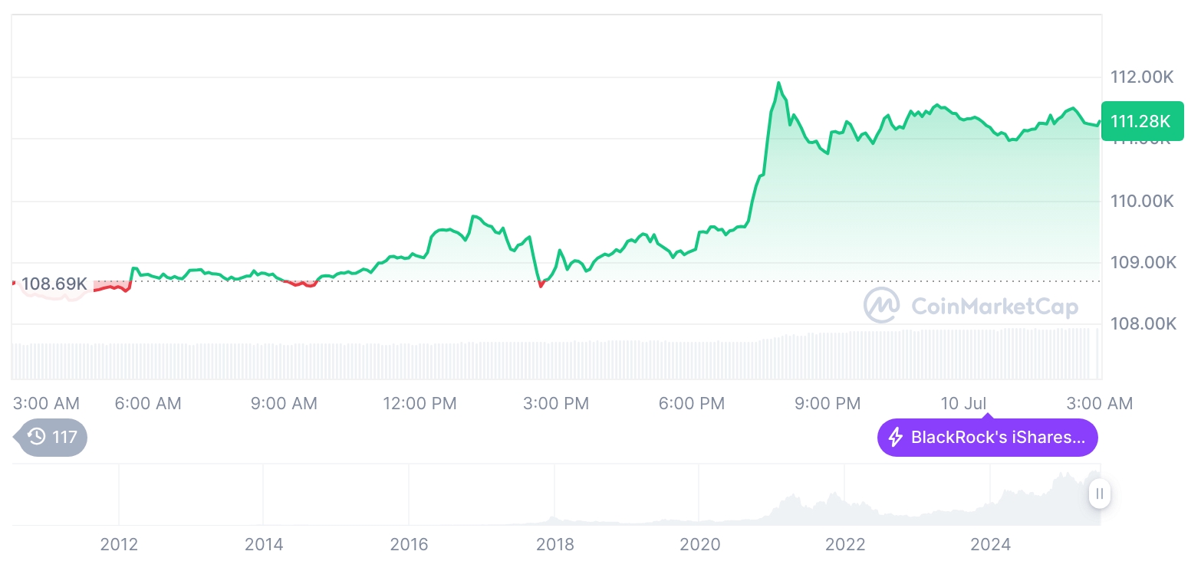The image size is (1201, 561).
Task: Click the history clock icon beside 117
Action: 36,438
